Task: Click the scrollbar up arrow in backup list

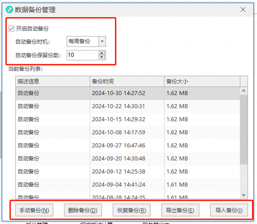Action: 244,91
